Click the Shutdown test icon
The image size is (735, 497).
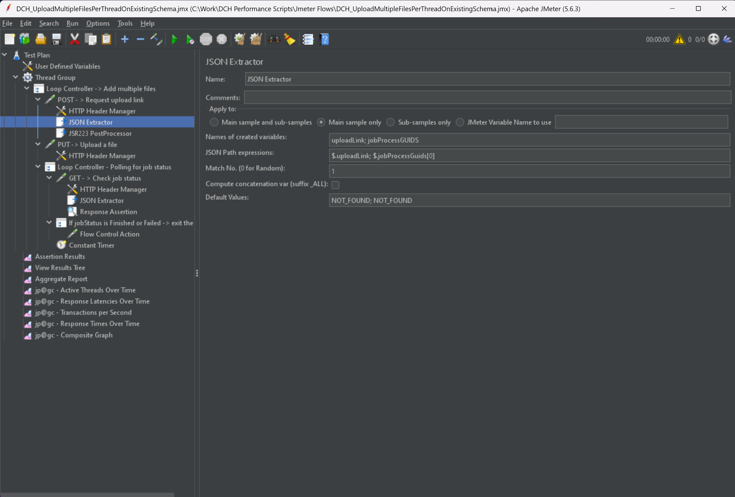[221, 39]
